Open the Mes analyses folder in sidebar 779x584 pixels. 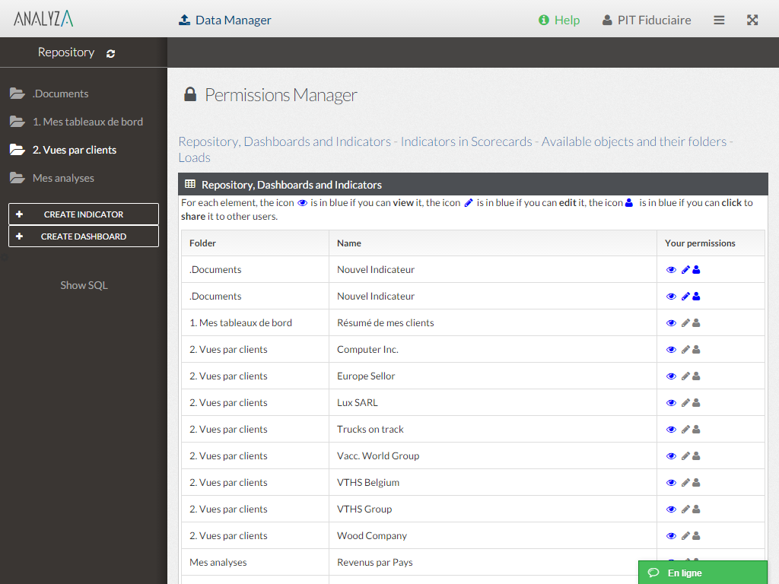pyautogui.click(x=52, y=178)
